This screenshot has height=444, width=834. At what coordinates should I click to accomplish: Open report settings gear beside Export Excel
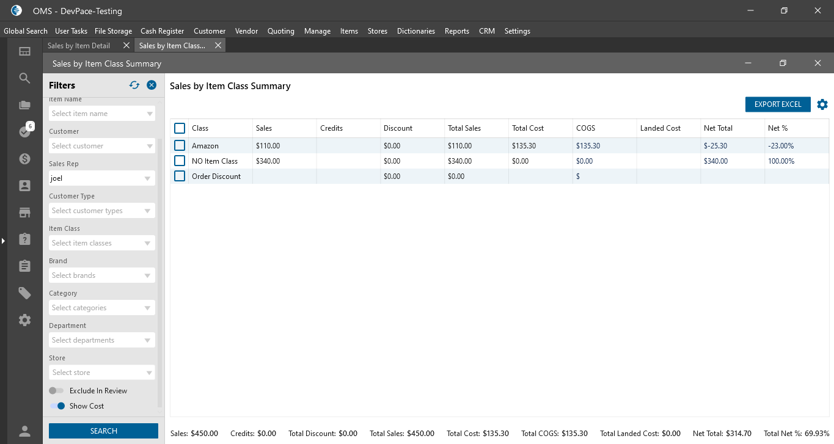point(822,104)
